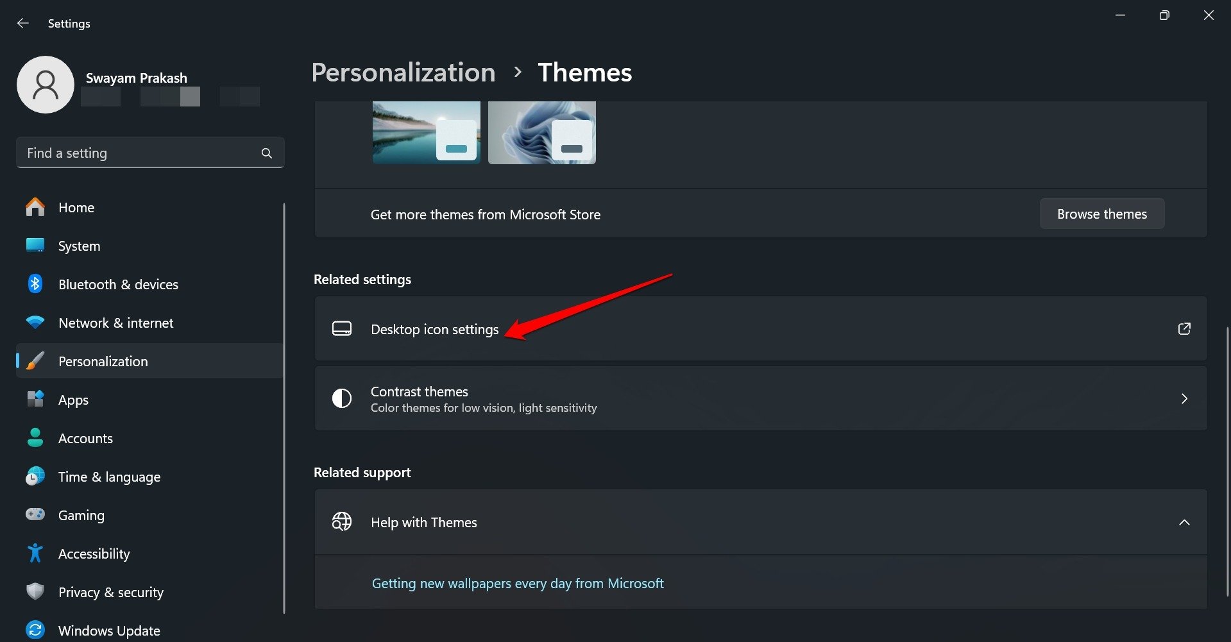The height and width of the screenshot is (642, 1231).
Task: Collapse the Help with Themes section
Action: [1184, 522]
